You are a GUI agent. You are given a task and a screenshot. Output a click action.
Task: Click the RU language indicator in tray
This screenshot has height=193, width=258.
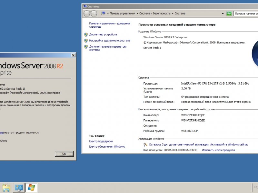(256, 187)
